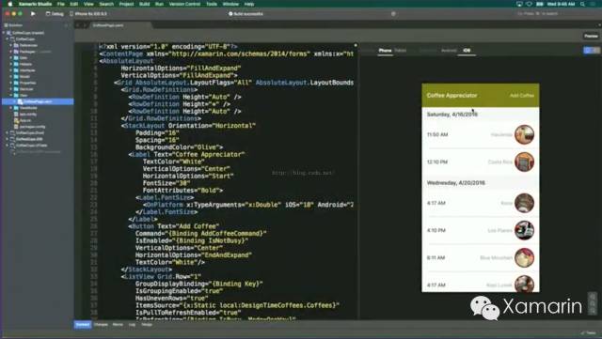Select the Changes tab at editor bottom
602x339 pixels.
[101, 324]
